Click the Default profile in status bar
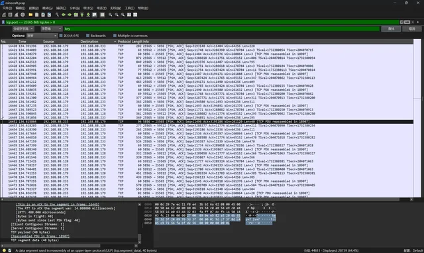 pos(417,250)
